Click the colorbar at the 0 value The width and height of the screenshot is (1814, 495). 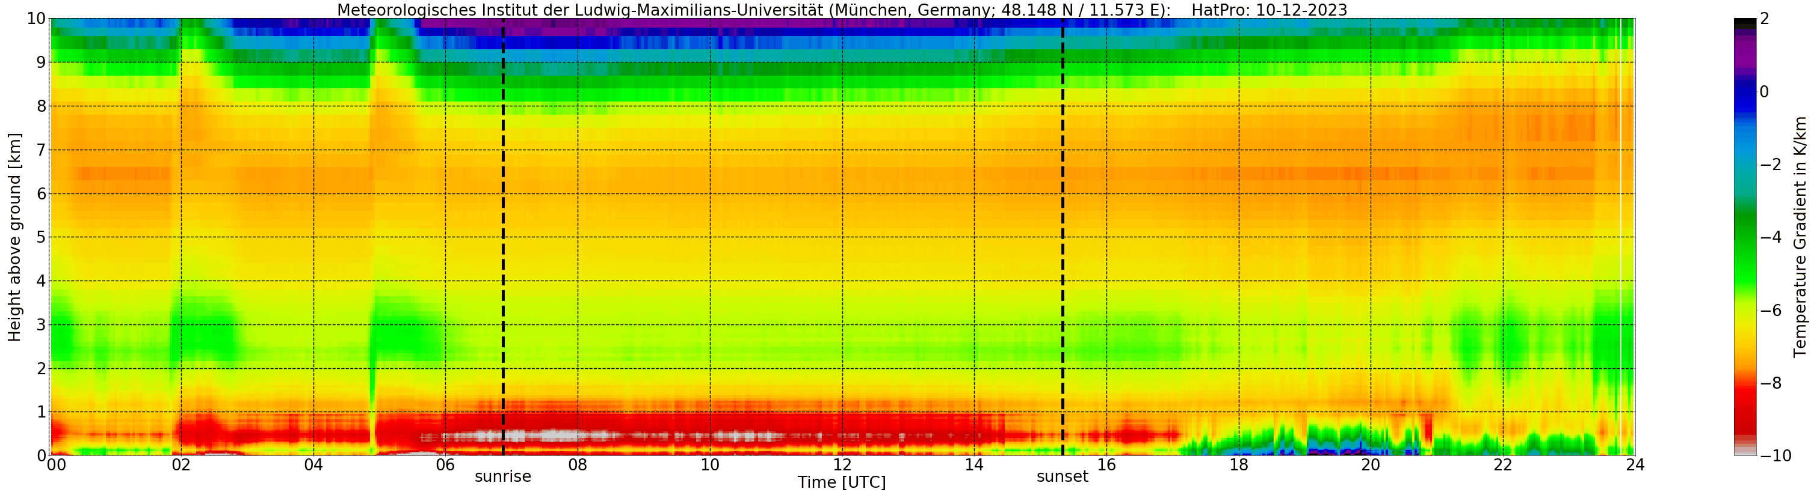point(1745,91)
